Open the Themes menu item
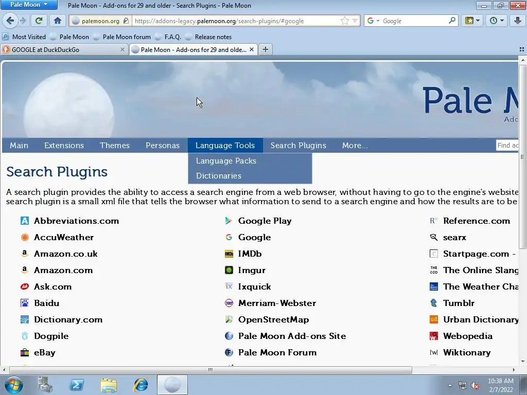Screen dimensions: 527x395 pyautogui.click(x=115, y=146)
